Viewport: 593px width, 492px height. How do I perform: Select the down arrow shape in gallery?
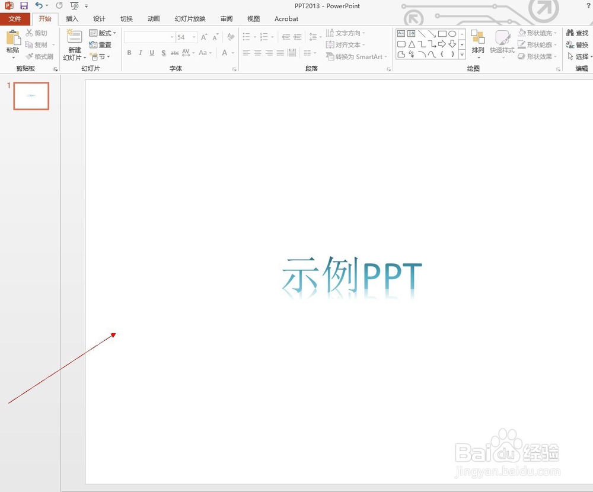[x=452, y=44]
